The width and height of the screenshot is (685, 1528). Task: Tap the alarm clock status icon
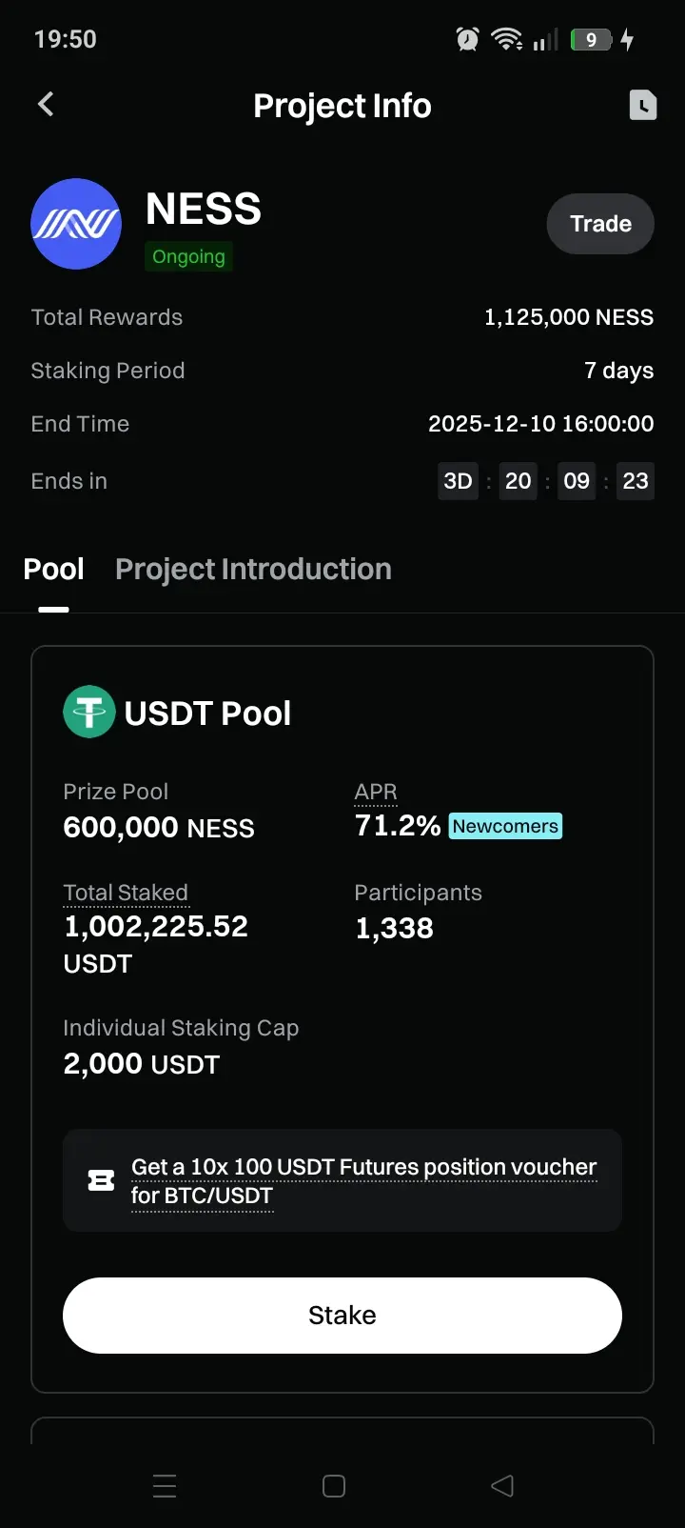(x=467, y=39)
